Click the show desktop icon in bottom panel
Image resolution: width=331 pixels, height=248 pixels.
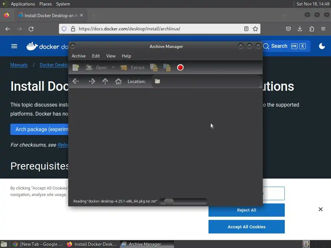pyautogui.click(x=4, y=244)
